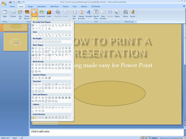The height and width of the screenshot is (139, 186).
Task: Choose the blank Custom action button
Action: tap(70, 117)
